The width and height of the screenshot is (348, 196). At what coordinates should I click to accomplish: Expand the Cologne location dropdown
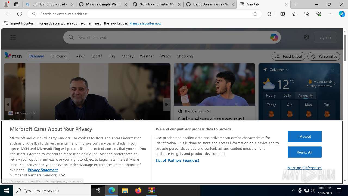287,70
